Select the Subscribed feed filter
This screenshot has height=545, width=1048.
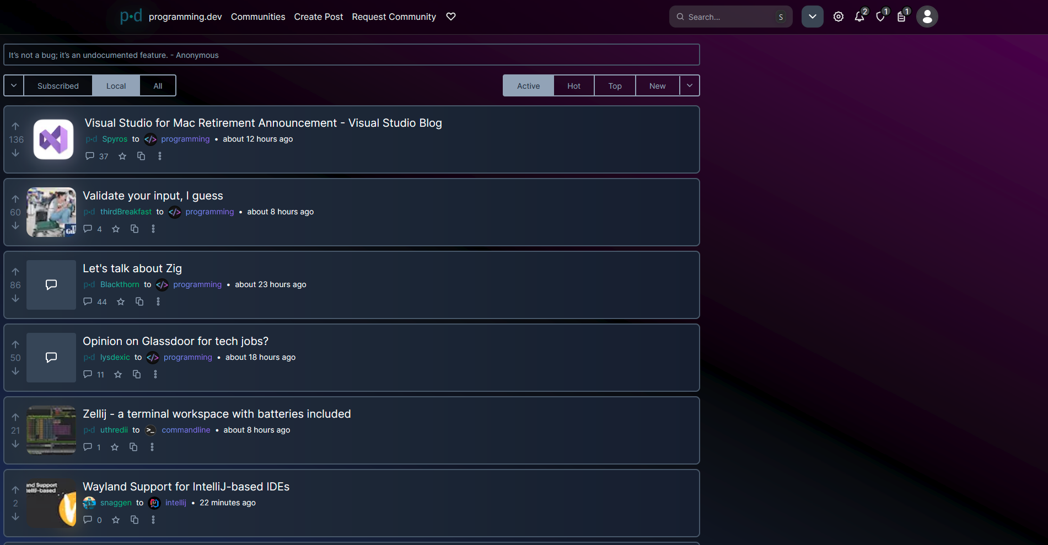point(58,86)
